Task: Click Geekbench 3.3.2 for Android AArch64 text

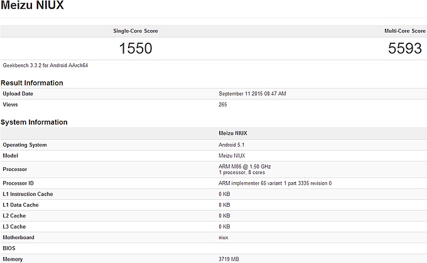Action: [45, 65]
